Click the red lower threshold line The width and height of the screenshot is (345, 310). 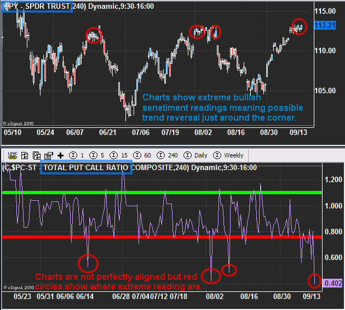tap(164, 237)
